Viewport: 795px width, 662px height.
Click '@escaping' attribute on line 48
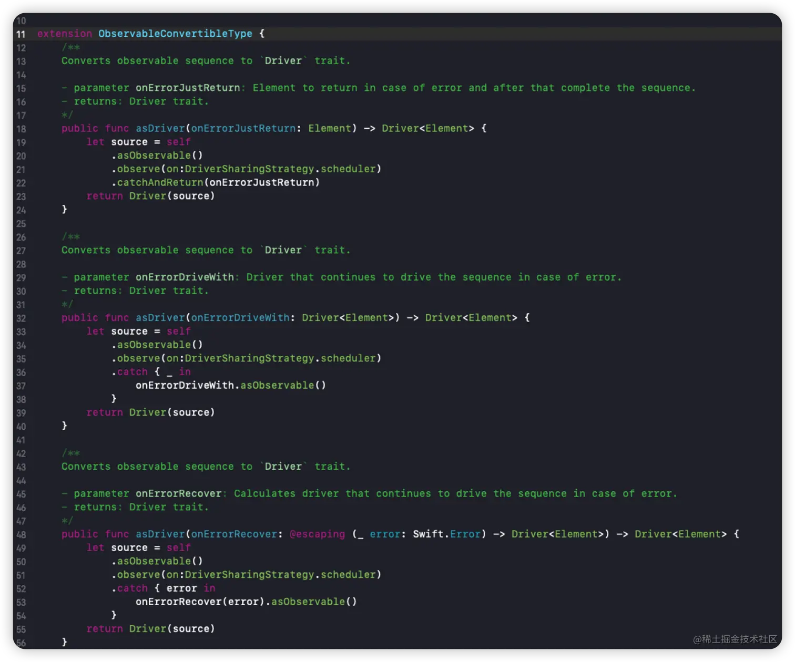click(x=317, y=534)
